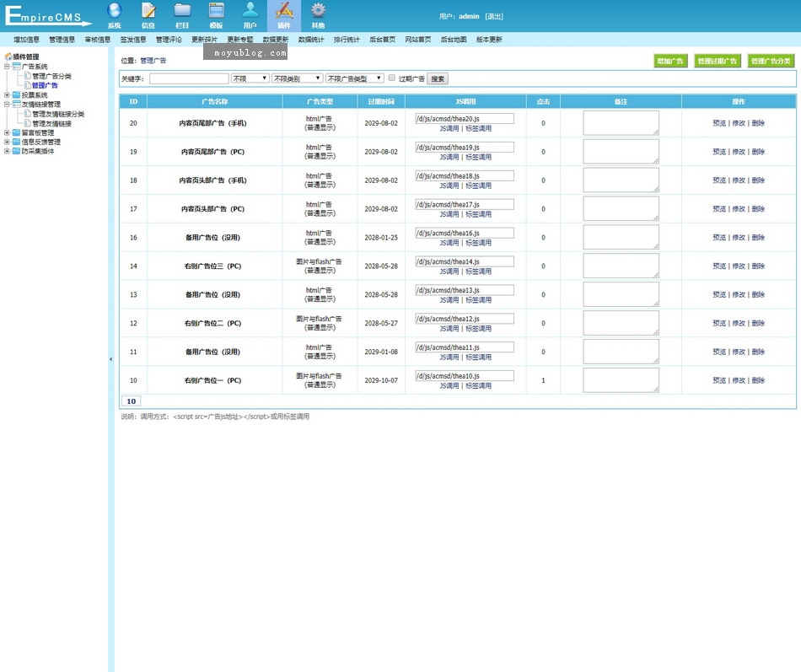The height and width of the screenshot is (672, 801).
Task: Open the 网站首页 menu item
Action: (418, 40)
